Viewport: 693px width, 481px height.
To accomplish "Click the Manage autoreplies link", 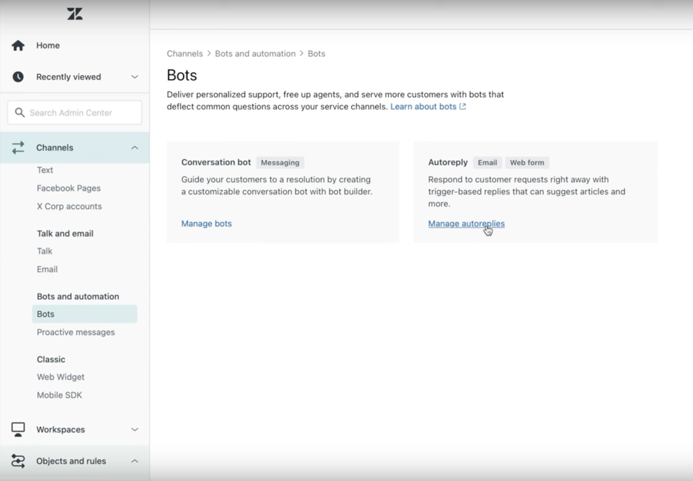I will coord(466,224).
